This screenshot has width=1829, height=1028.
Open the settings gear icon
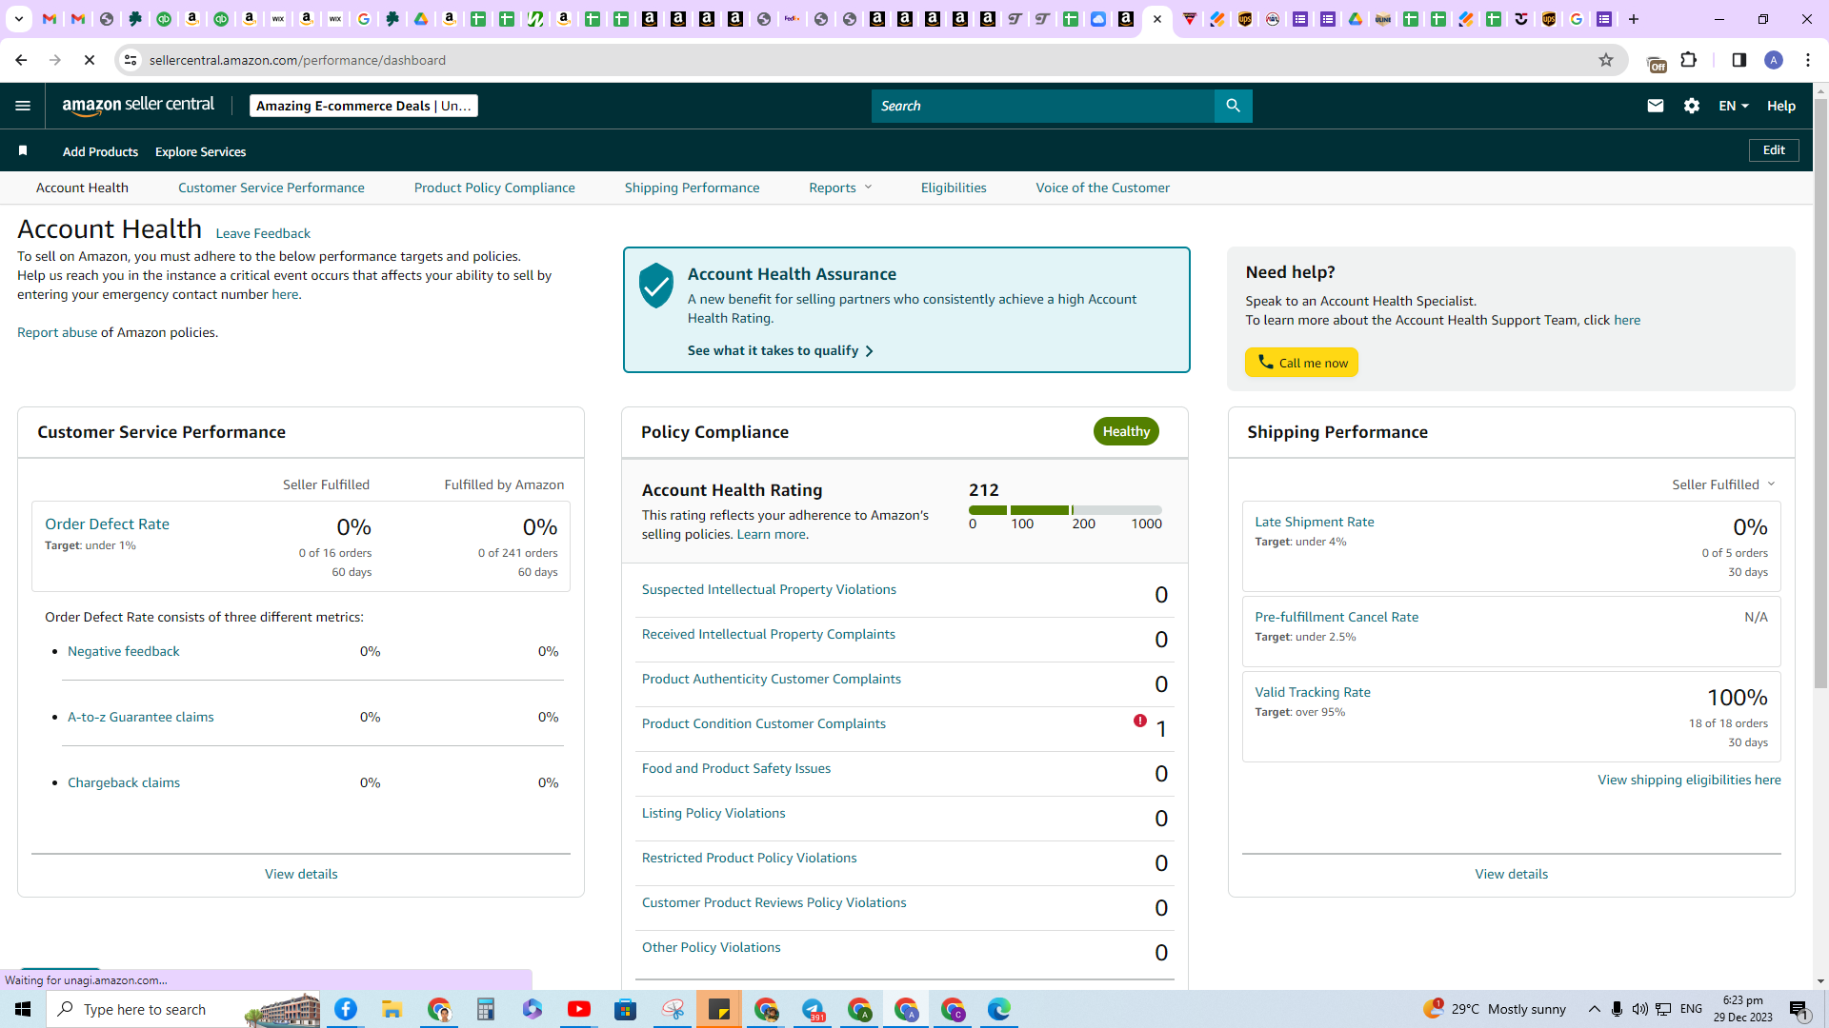[1692, 106]
